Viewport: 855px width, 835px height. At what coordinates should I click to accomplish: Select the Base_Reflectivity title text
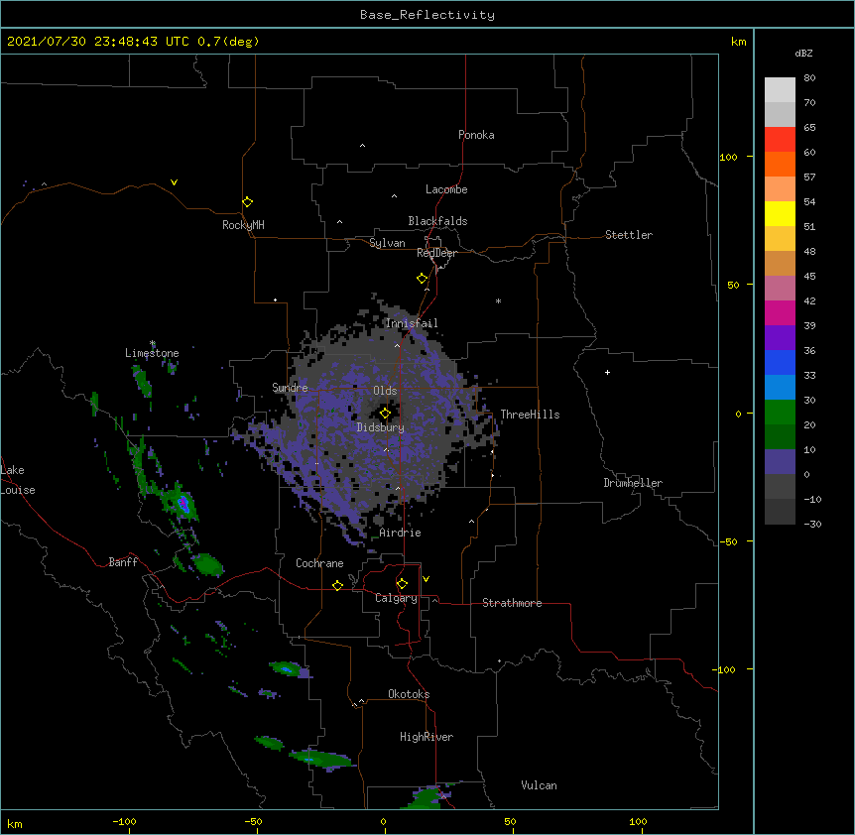tap(427, 15)
